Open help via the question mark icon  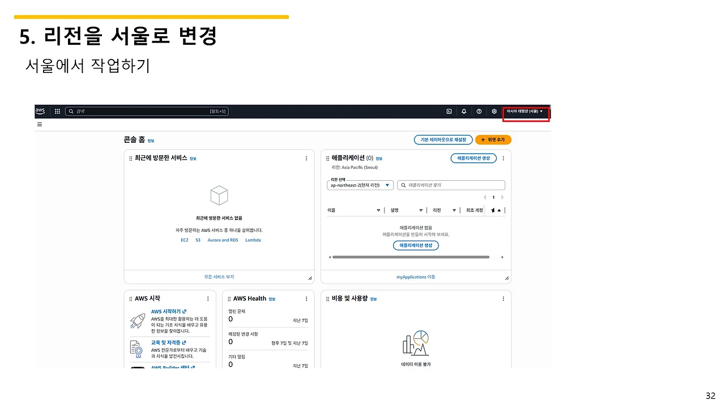pos(479,111)
